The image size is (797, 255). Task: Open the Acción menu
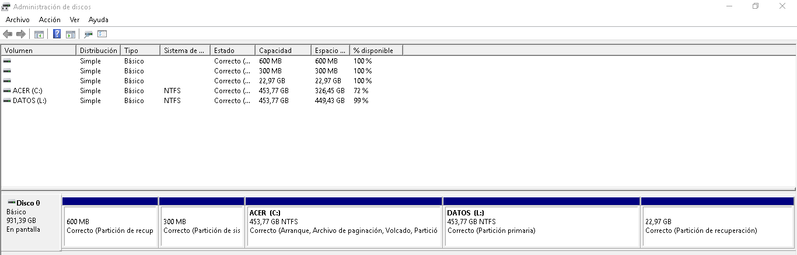pyautogui.click(x=50, y=20)
